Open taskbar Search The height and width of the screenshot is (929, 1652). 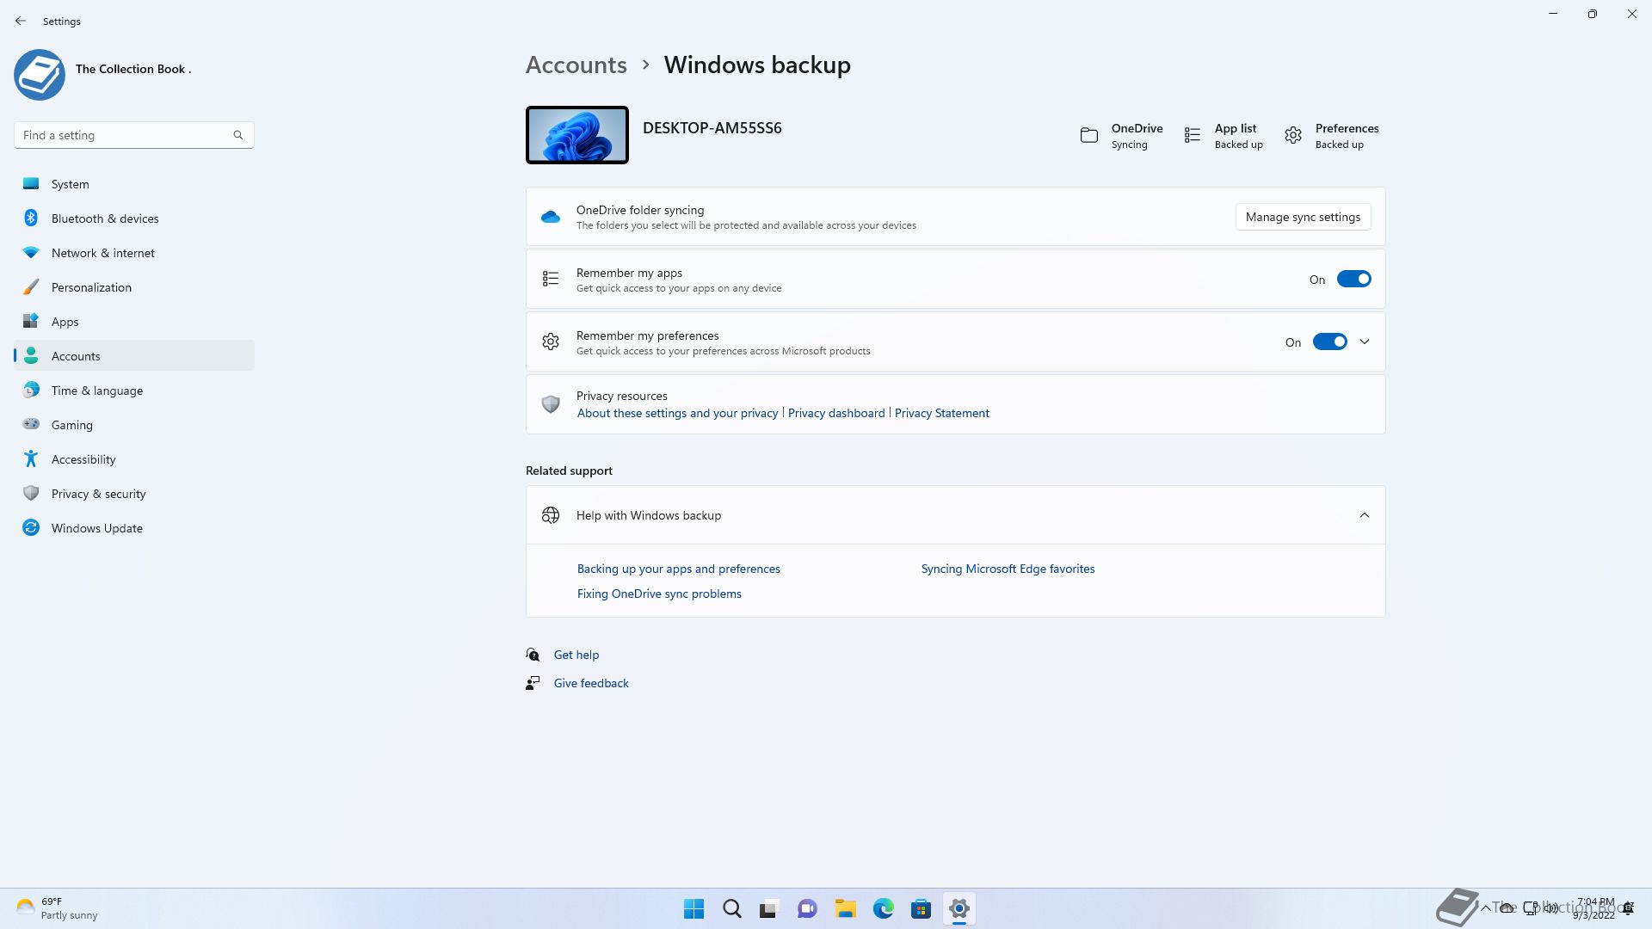coord(731,908)
